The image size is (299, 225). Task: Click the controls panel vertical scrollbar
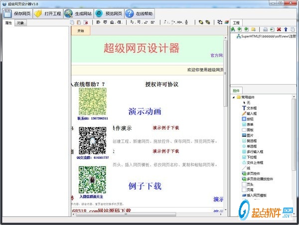pyautogui.click(x=294, y=135)
